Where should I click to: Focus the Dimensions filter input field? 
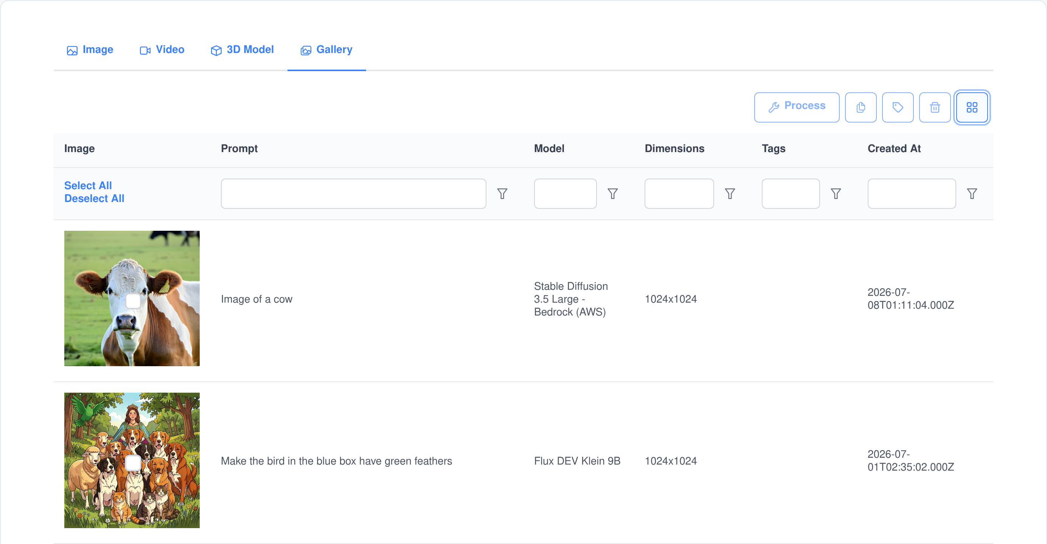point(679,194)
